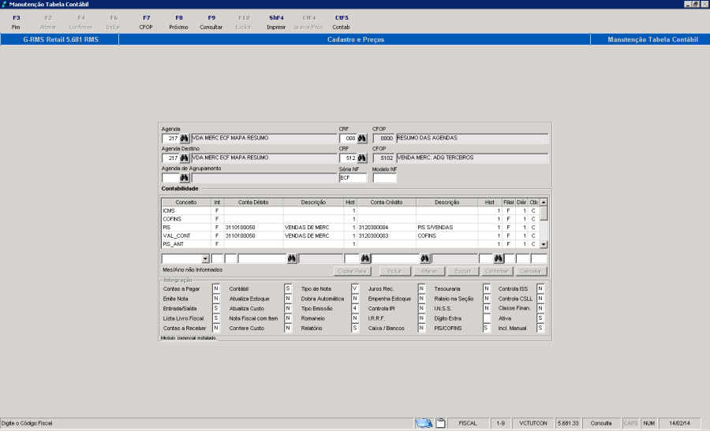Print with ShF4 Imprimir
The height and width of the screenshot is (431, 710).
(276, 22)
